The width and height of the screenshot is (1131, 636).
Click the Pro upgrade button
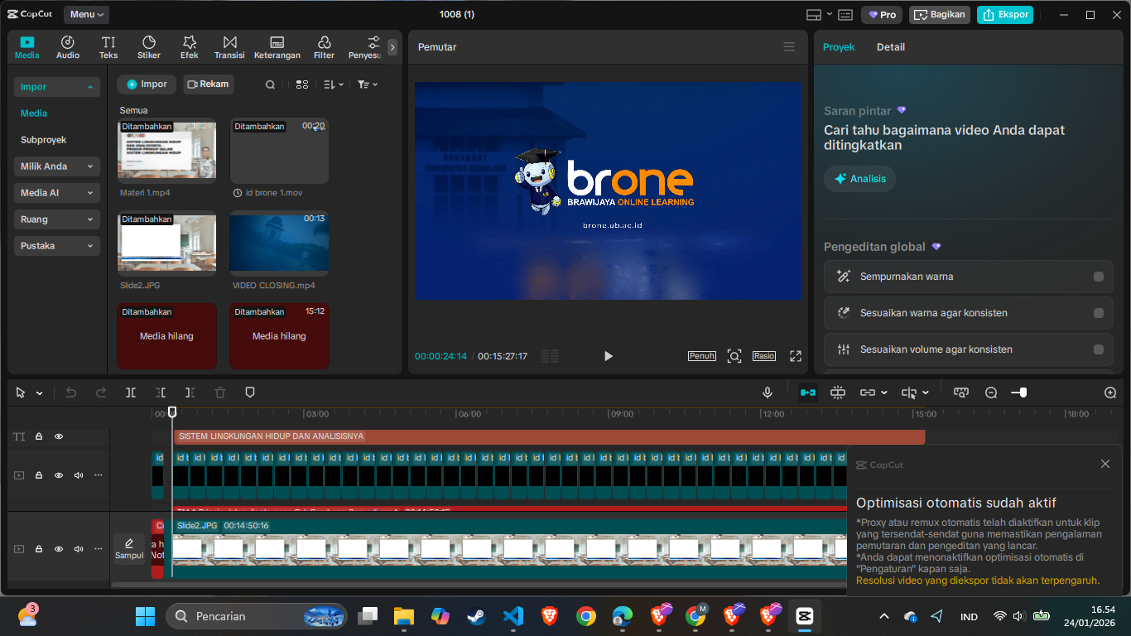[x=882, y=15]
